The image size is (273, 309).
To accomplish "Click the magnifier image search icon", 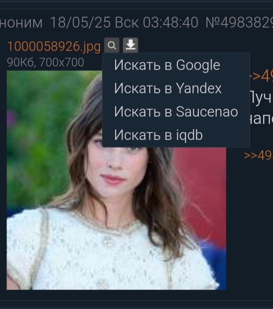I will [112, 45].
